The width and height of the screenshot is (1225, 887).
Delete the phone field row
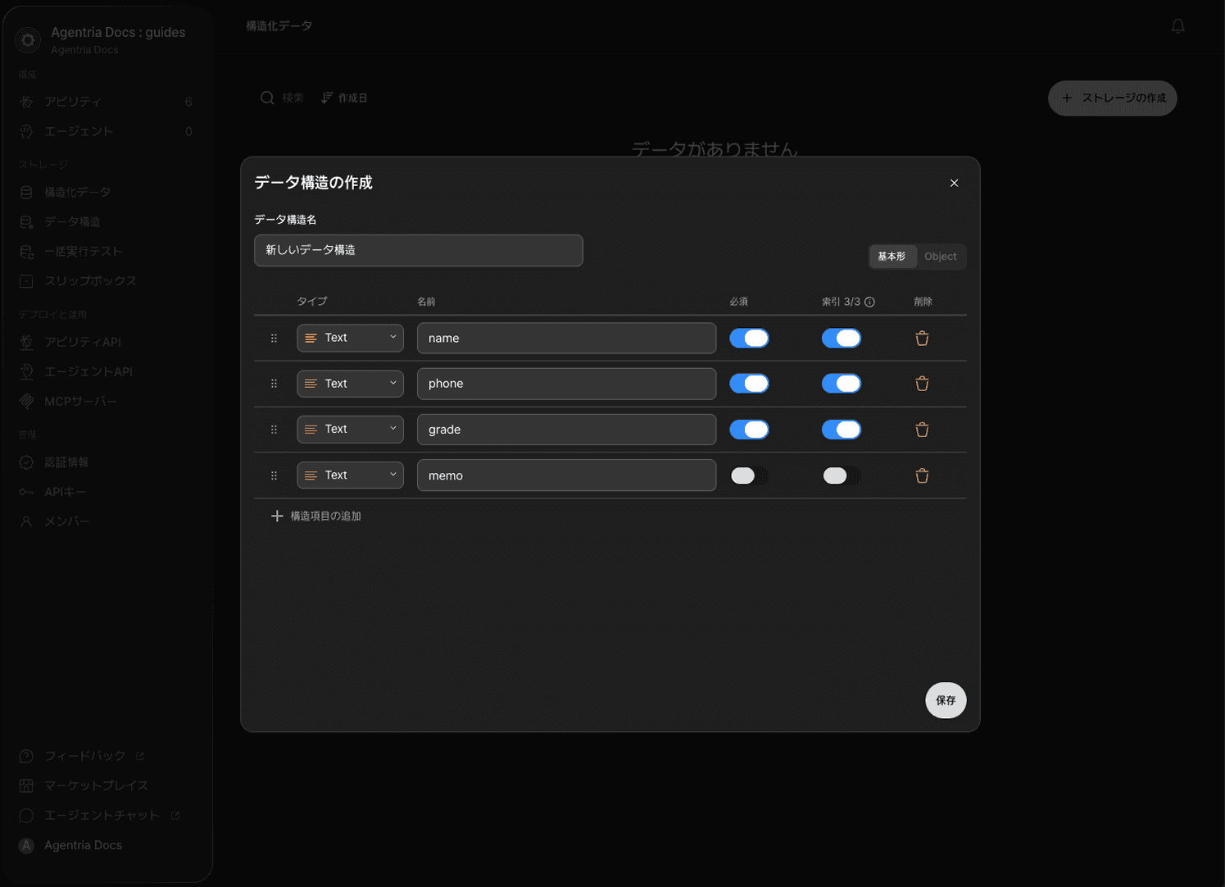pyautogui.click(x=922, y=384)
